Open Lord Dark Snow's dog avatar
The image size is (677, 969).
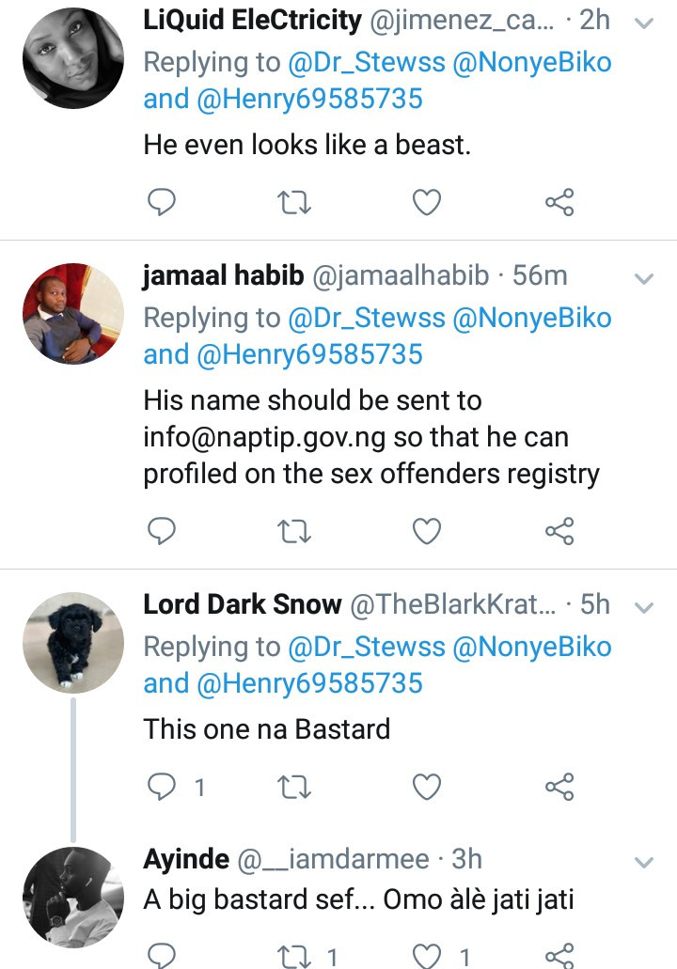(x=72, y=643)
